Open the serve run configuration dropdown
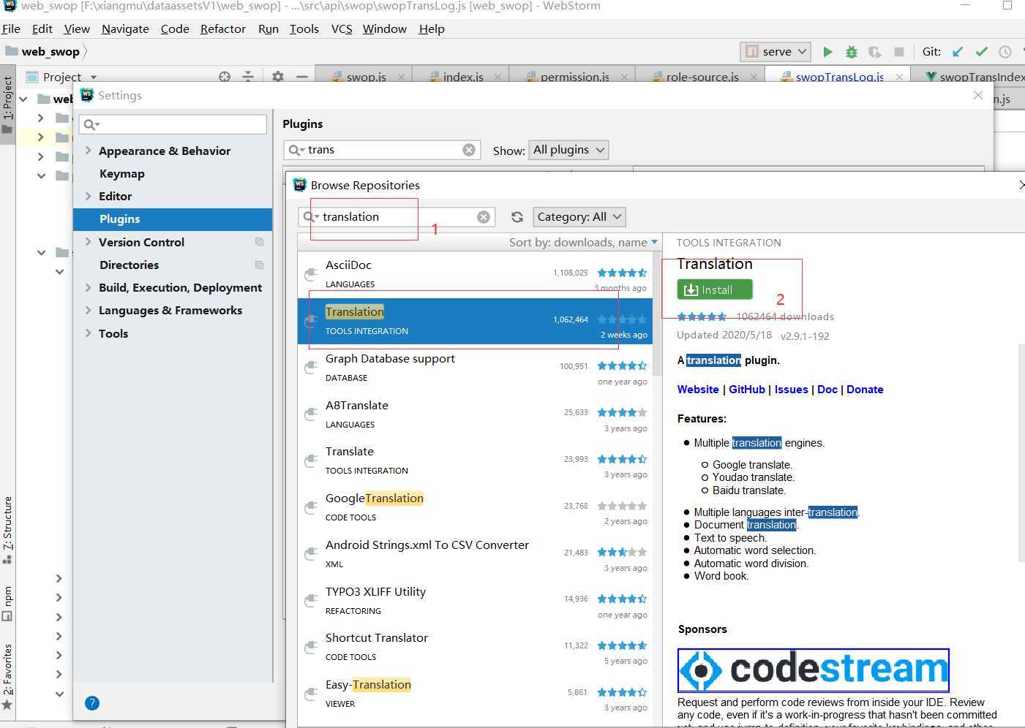Screen dimensions: 1025x728 pyautogui.click(x=777, y=52)
